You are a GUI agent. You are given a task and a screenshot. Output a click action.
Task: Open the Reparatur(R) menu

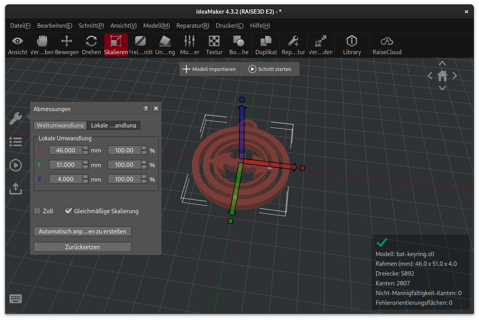coord(193,26)
